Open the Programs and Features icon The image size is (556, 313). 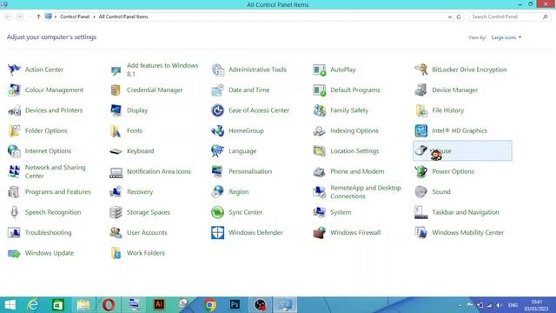[14, 192]
